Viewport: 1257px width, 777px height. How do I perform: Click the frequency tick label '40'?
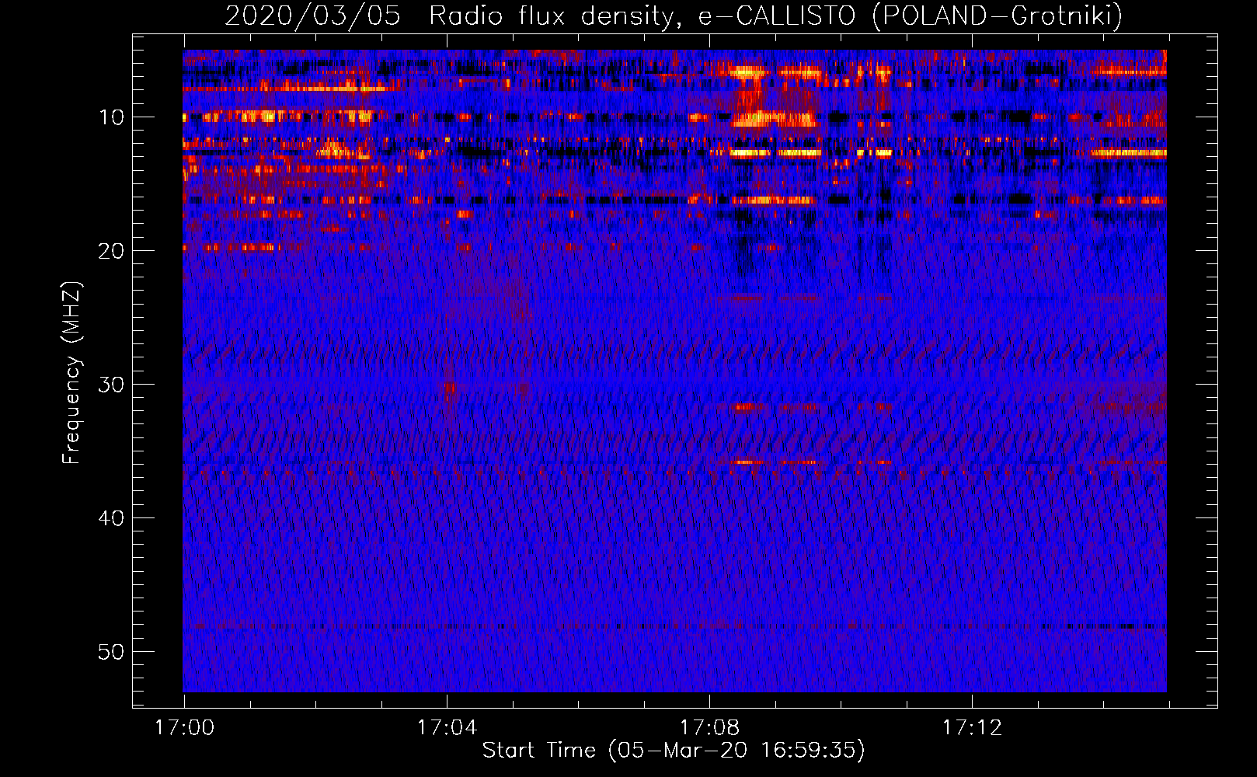(x=112, y=518)
